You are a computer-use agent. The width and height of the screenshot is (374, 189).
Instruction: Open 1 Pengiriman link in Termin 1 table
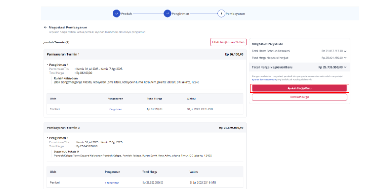click(x=115, y=109)
